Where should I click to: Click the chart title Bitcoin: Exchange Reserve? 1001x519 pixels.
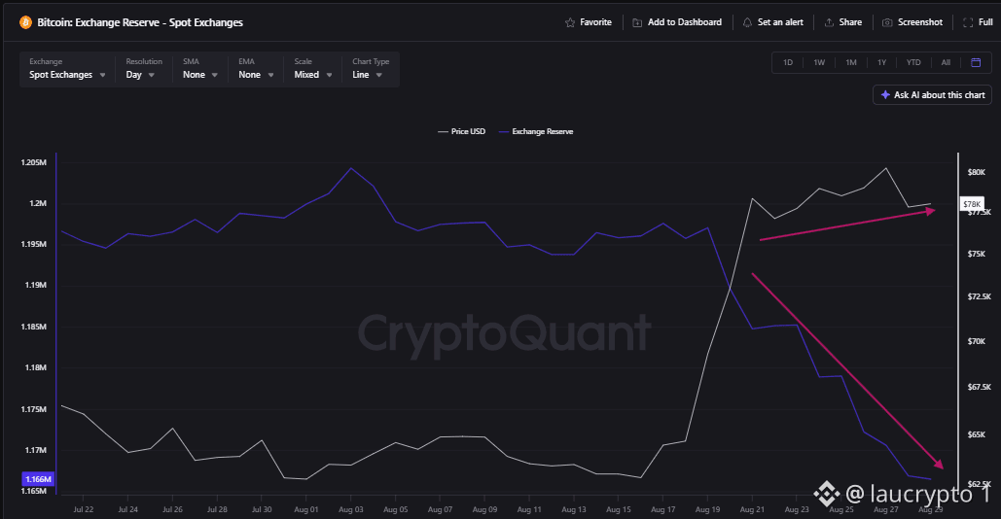click(140, 22)
